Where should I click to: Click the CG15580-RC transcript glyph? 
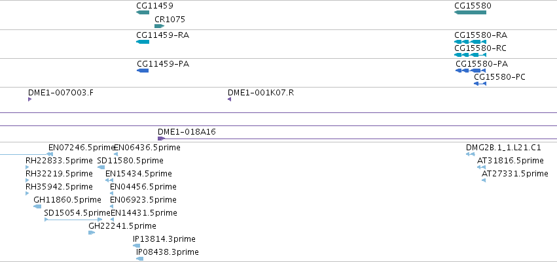pyautogui.click(x=471, y=55)
